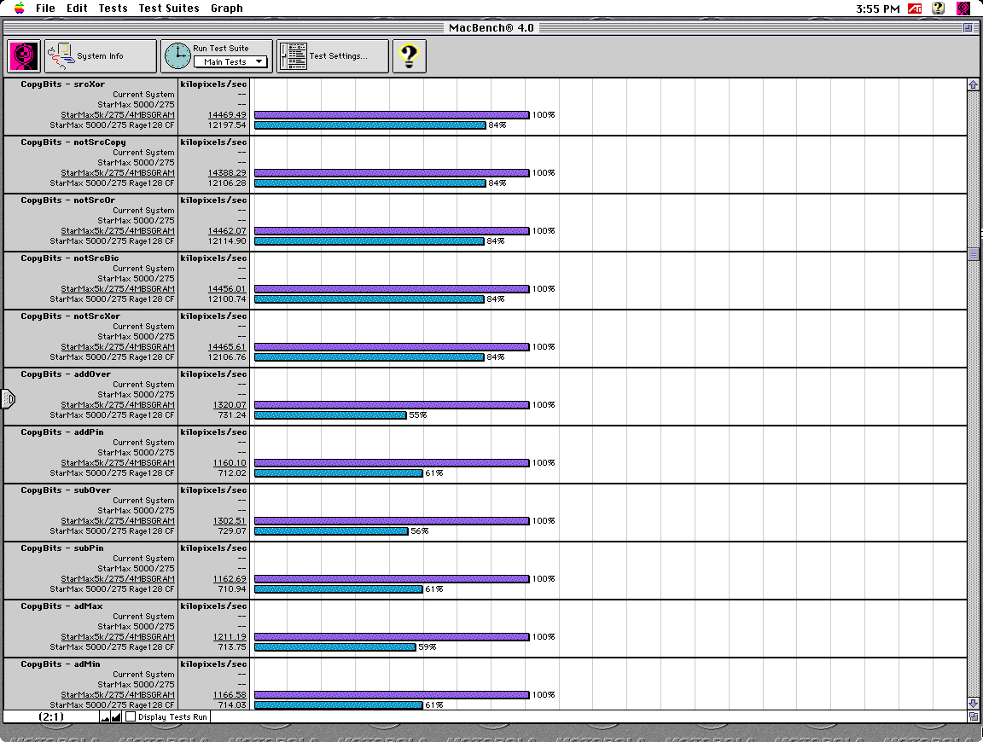The height and width of the screenshot is (742, 983).
Task: Click the ATI icon in menu bar
Action: pos(915,9)
